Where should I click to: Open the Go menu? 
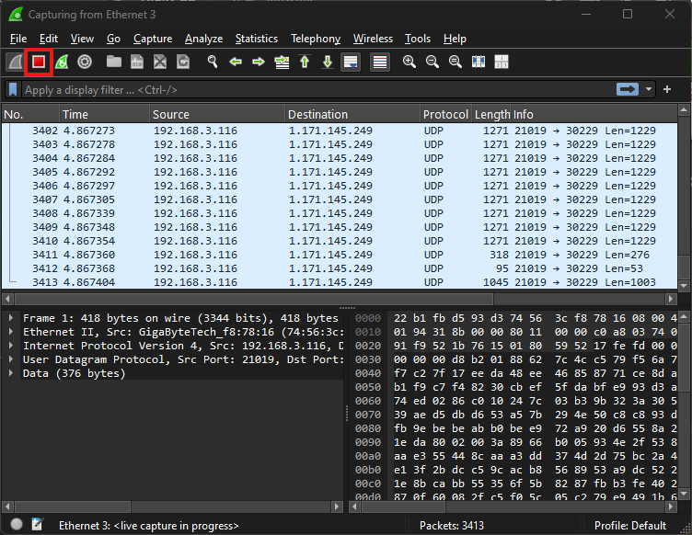click(x=113, y=39)
